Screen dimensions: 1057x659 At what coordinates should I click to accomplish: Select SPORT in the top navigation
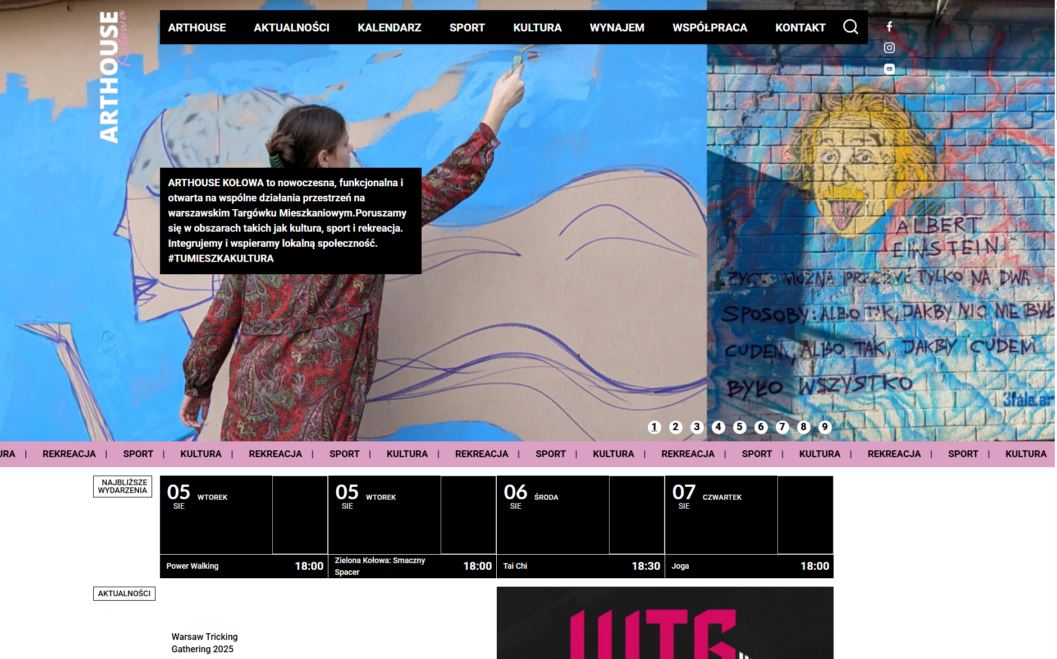tap(467, 27)
